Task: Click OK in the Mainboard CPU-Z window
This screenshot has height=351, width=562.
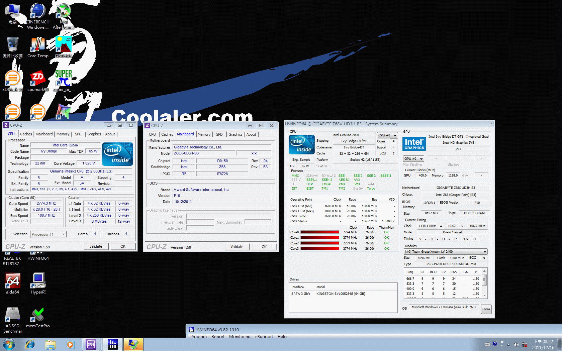Action: [264, 247]
